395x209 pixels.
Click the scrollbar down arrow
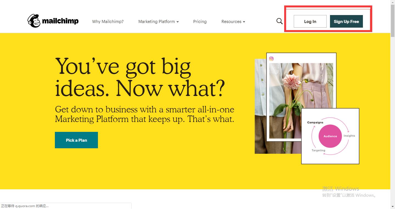[x=393, y=207]
